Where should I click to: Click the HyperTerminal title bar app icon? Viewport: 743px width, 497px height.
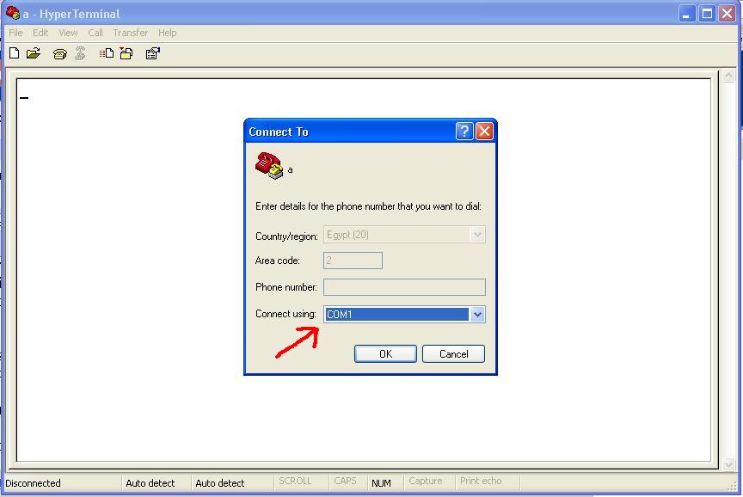pos(12,13)
